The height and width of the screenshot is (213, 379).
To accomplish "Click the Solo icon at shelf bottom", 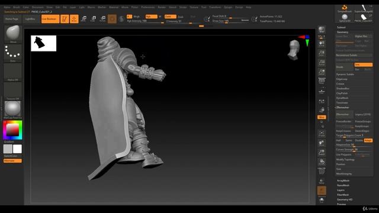I will point(322,200).
